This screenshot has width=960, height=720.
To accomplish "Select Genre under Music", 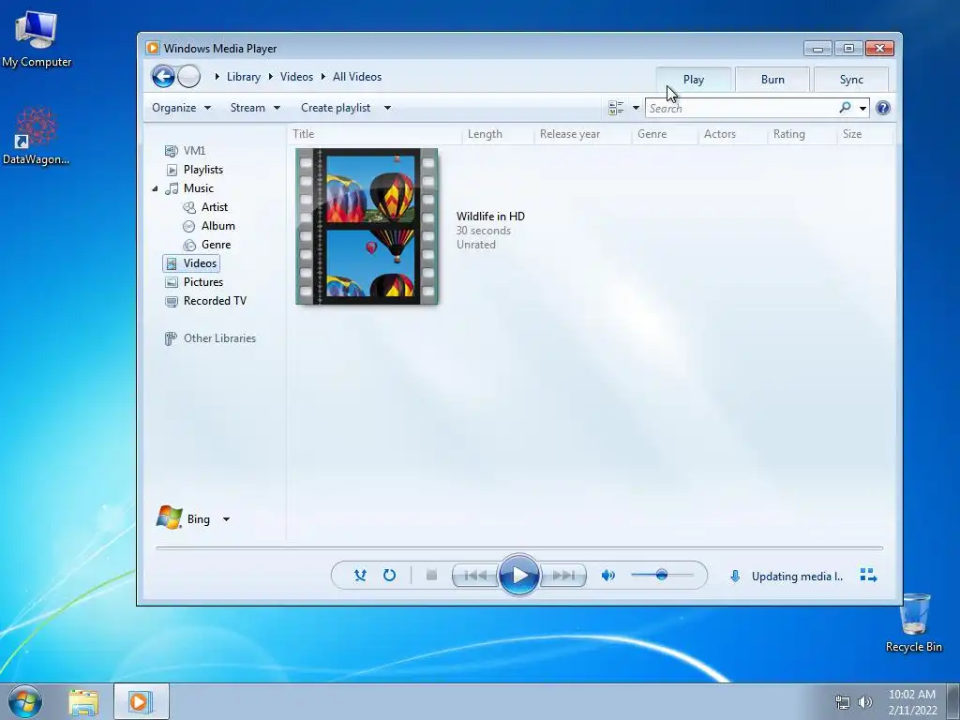I will (x=207, y=245).
